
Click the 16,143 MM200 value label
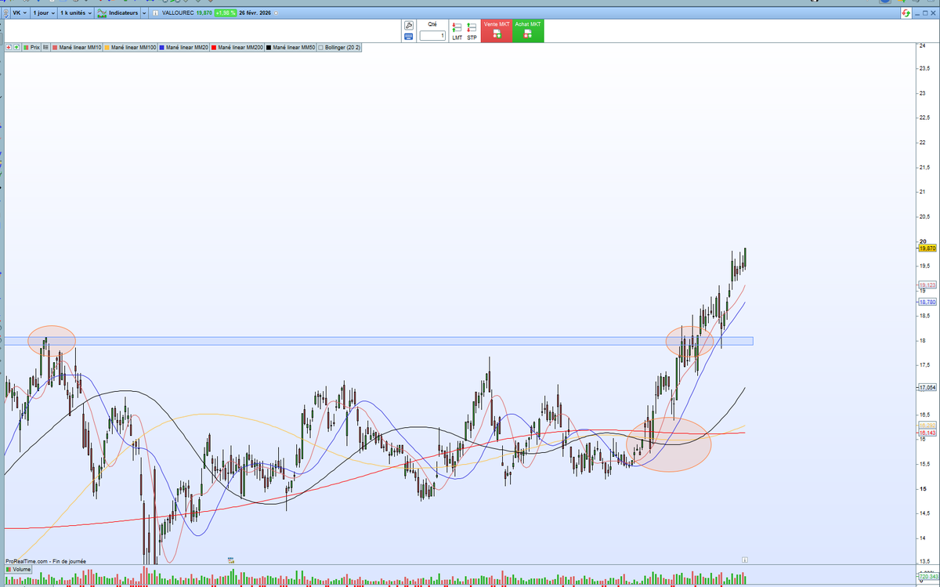[927, 433]
